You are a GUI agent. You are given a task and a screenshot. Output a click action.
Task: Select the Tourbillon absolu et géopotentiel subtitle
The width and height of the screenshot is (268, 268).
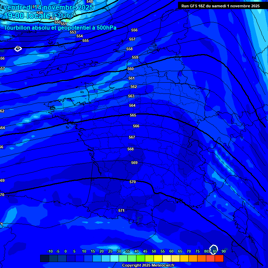(x=60, y=28)
